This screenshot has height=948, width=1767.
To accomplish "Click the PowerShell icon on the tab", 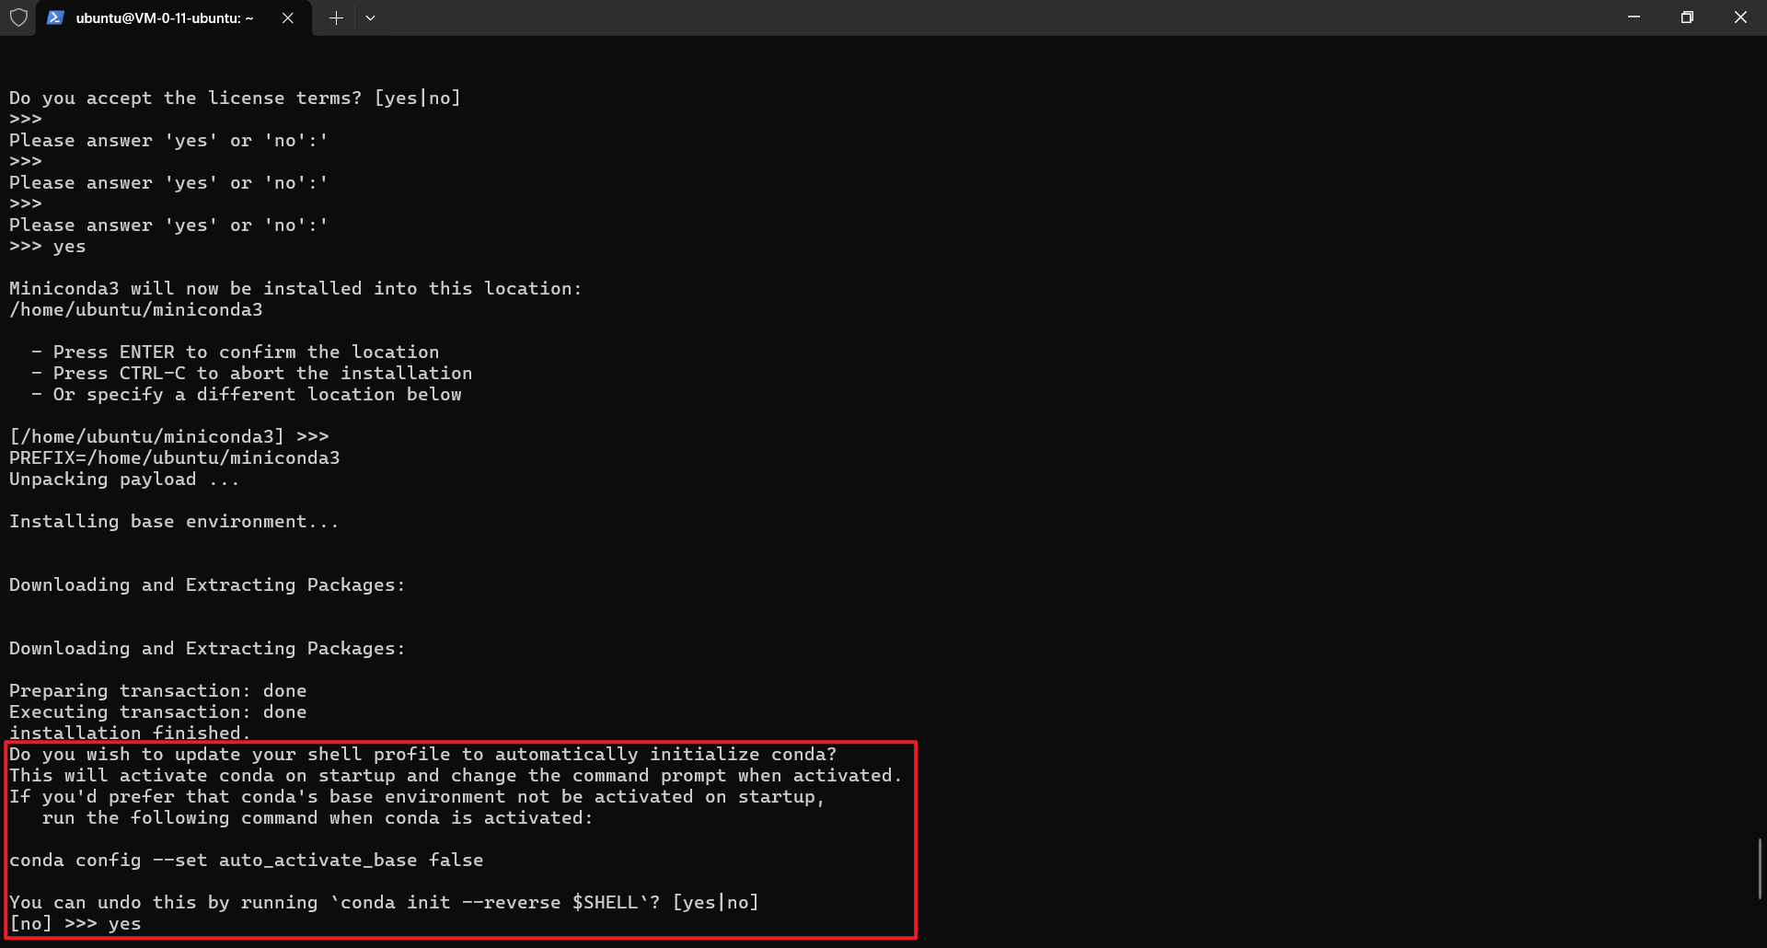I will [55, 17].
